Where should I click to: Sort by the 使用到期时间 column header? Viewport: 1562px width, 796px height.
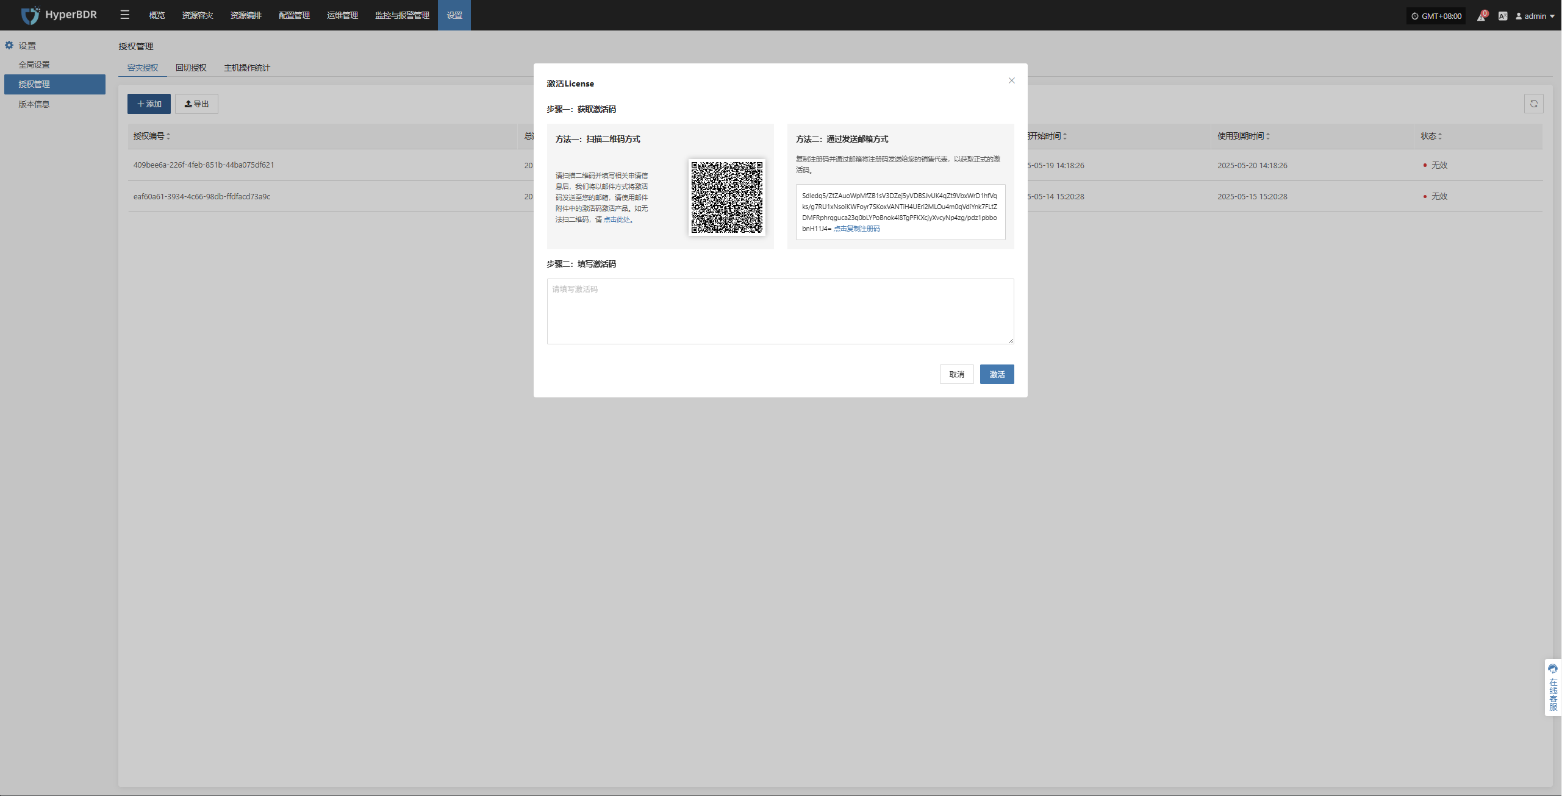pyautogui.click(x=1244, y=136)
